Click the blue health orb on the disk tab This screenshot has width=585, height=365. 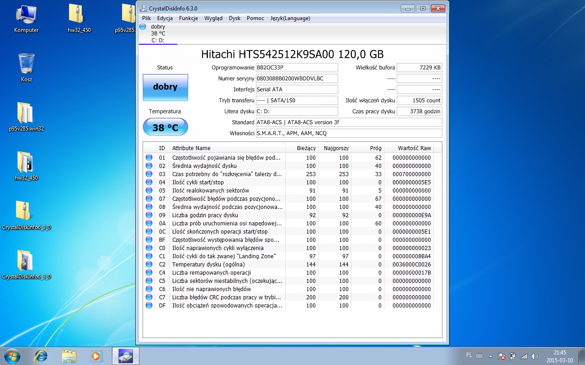(x=143, y=26)
